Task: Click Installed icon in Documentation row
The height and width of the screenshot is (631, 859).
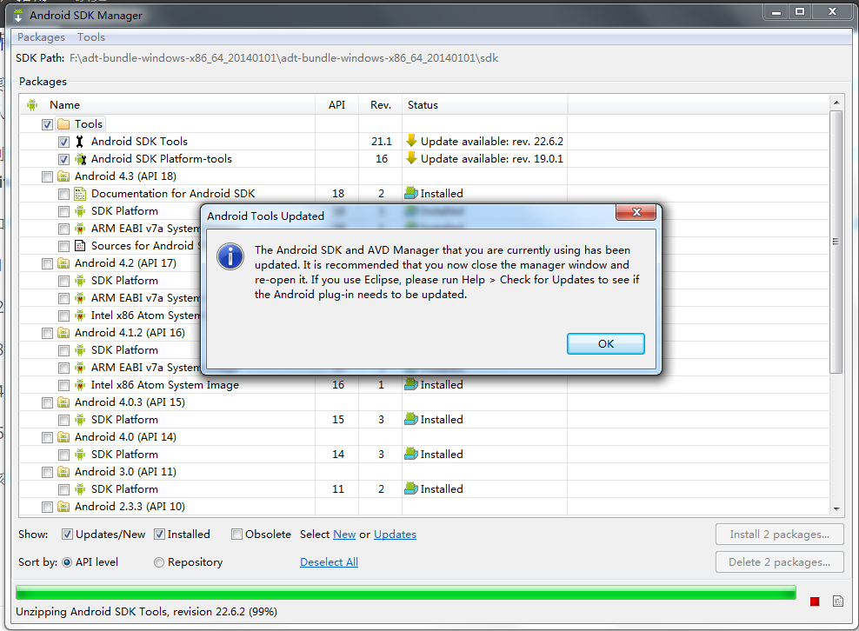Action: click(411, 193)
